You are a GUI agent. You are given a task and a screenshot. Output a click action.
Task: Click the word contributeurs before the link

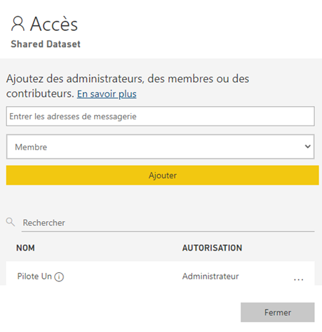(x=40, y=93)
